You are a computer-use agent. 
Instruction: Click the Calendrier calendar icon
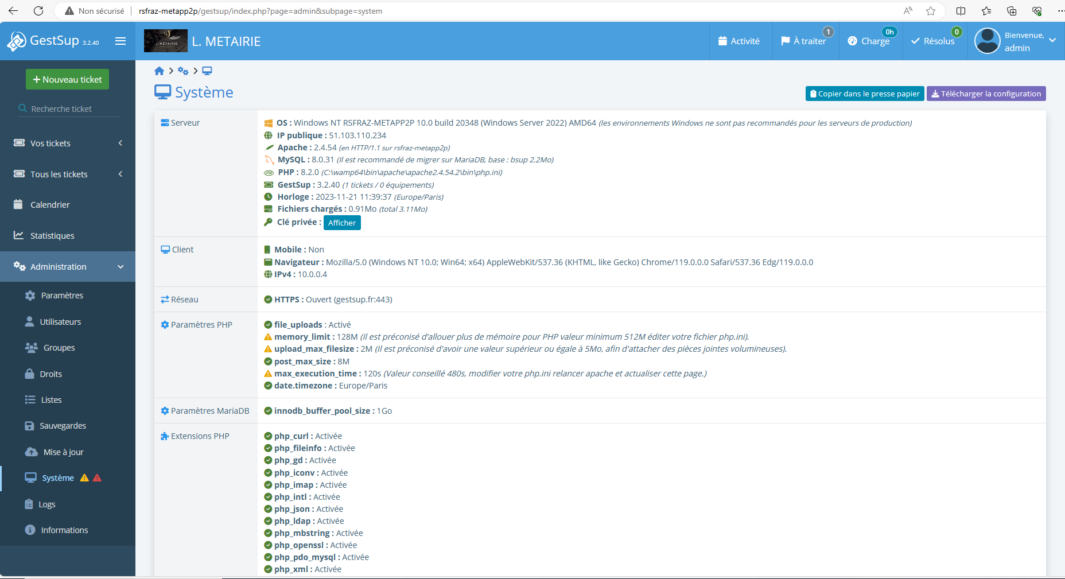point(18,204)
